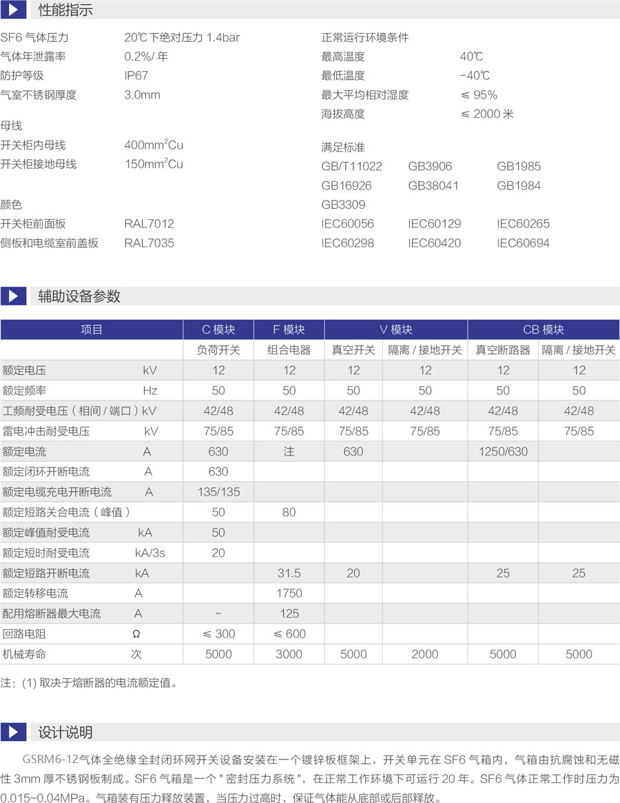The height and width of the screenshot is (803, 620).
Task: Click the RAL7012 color code
Action: pos(149,224)
